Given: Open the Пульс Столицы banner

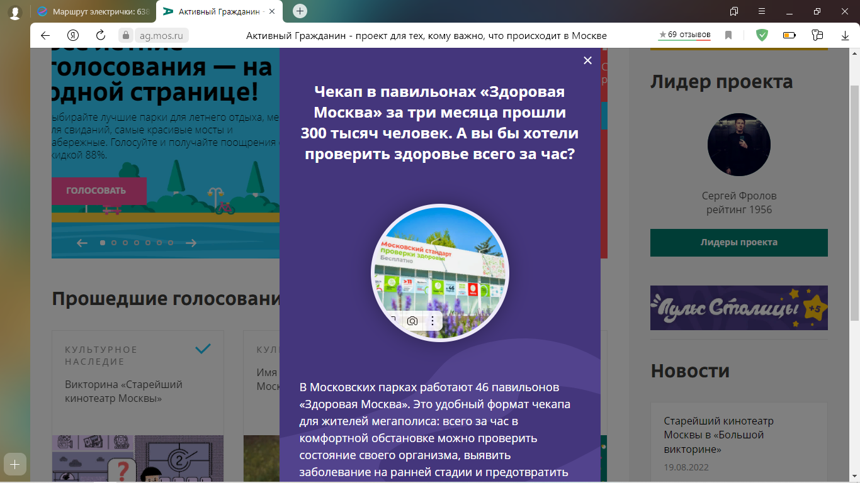Looking at the screenshot, I should tap(739, 308).
